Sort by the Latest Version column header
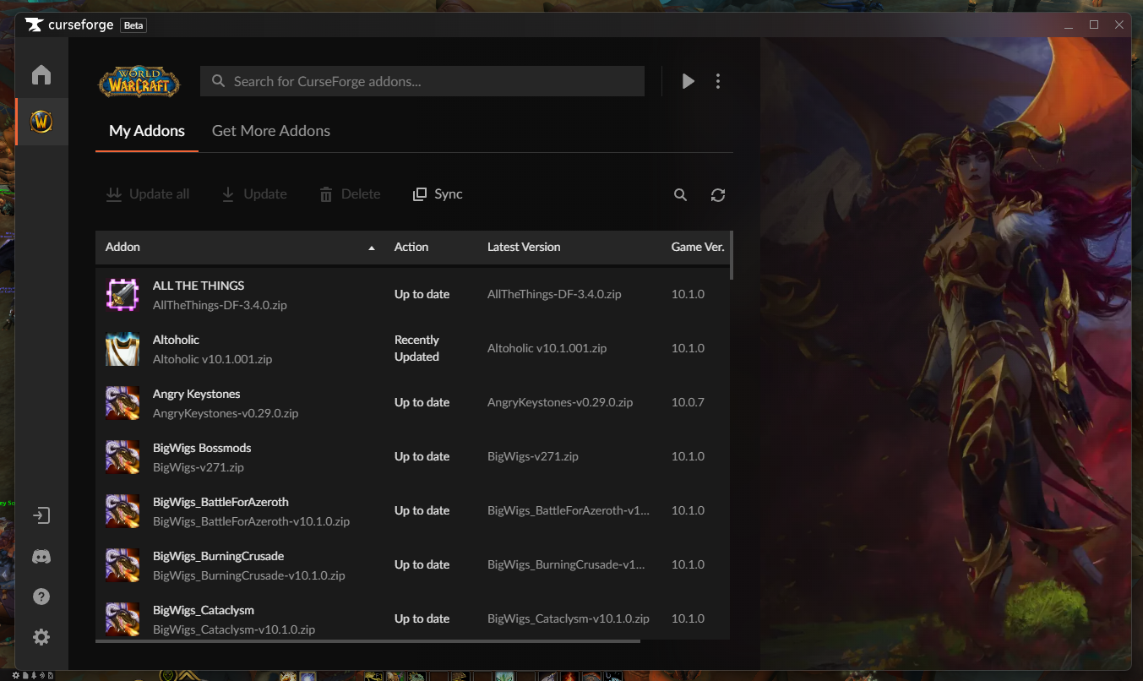 524,247
